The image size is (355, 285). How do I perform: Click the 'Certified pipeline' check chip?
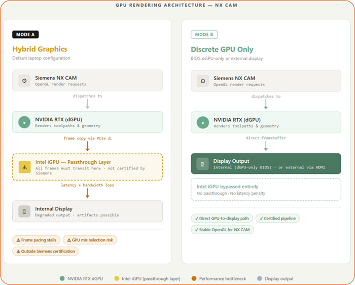[x=278, y=219]
